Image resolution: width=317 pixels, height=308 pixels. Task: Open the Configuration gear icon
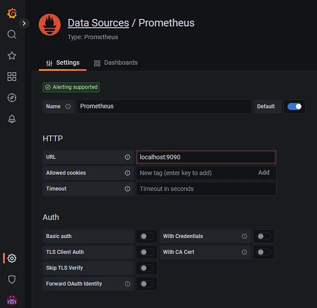coord(12,258)
